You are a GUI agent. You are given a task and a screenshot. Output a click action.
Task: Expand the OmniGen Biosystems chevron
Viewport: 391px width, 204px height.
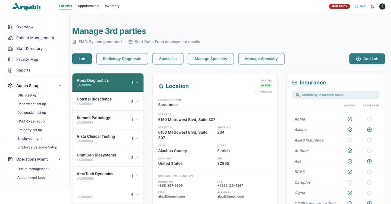tap(137, 157)
